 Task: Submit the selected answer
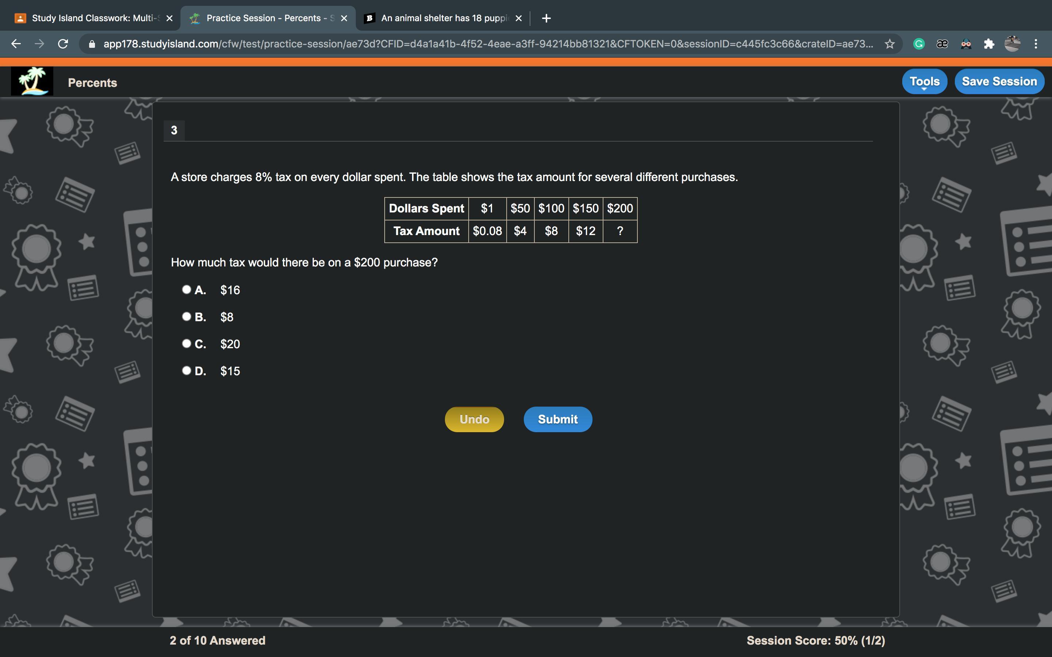(557, 419)
